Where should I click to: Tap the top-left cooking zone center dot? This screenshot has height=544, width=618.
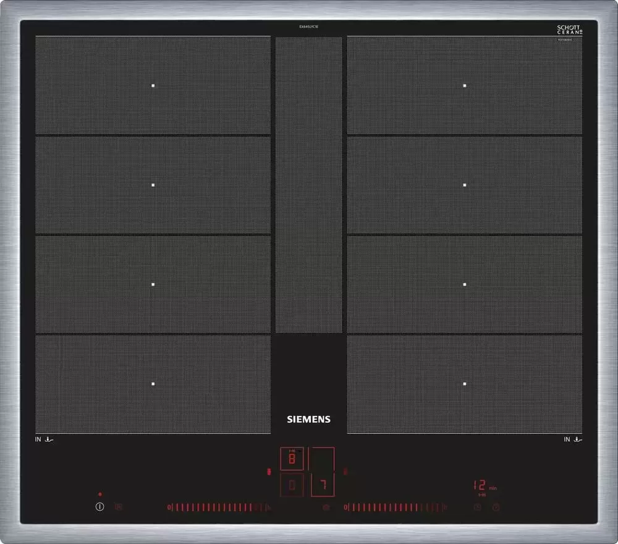coord(153,85)
